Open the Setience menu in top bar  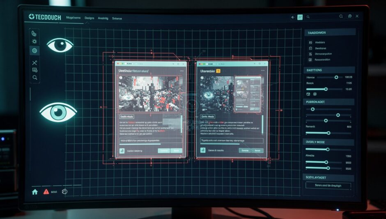click(x=117, y=18)
